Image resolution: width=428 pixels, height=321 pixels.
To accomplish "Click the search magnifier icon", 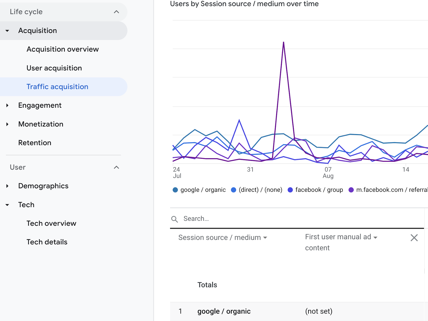I will point(174,219).
